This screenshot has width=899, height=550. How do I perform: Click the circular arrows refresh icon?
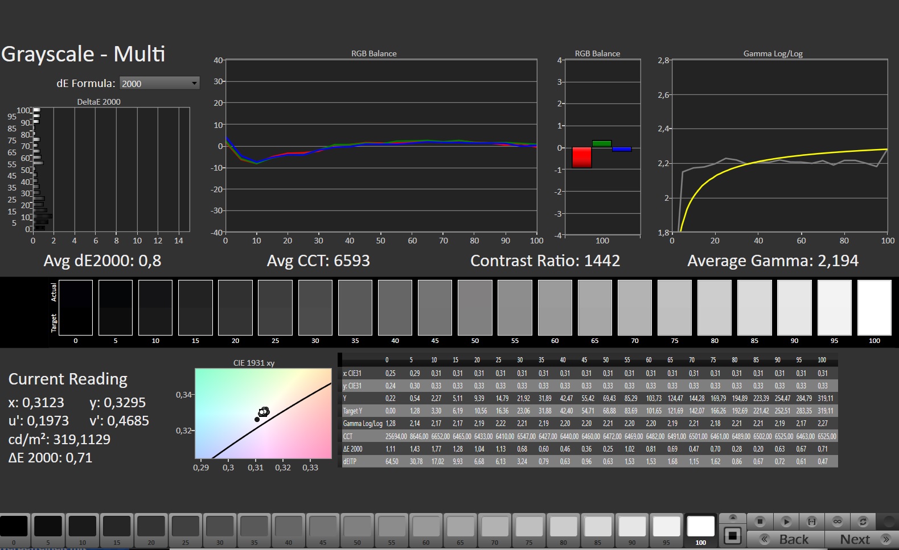(863, 521)
